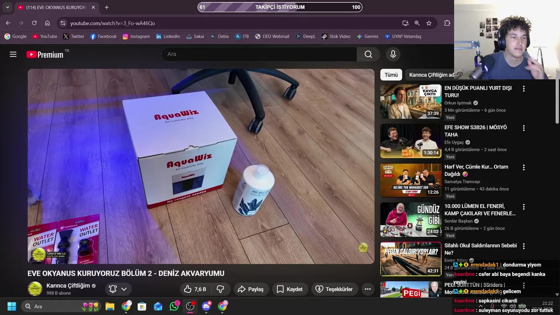Install app icon in address bar
Image resolution: width=560 pixels, height=315 pixels.
tap(406, 23)
